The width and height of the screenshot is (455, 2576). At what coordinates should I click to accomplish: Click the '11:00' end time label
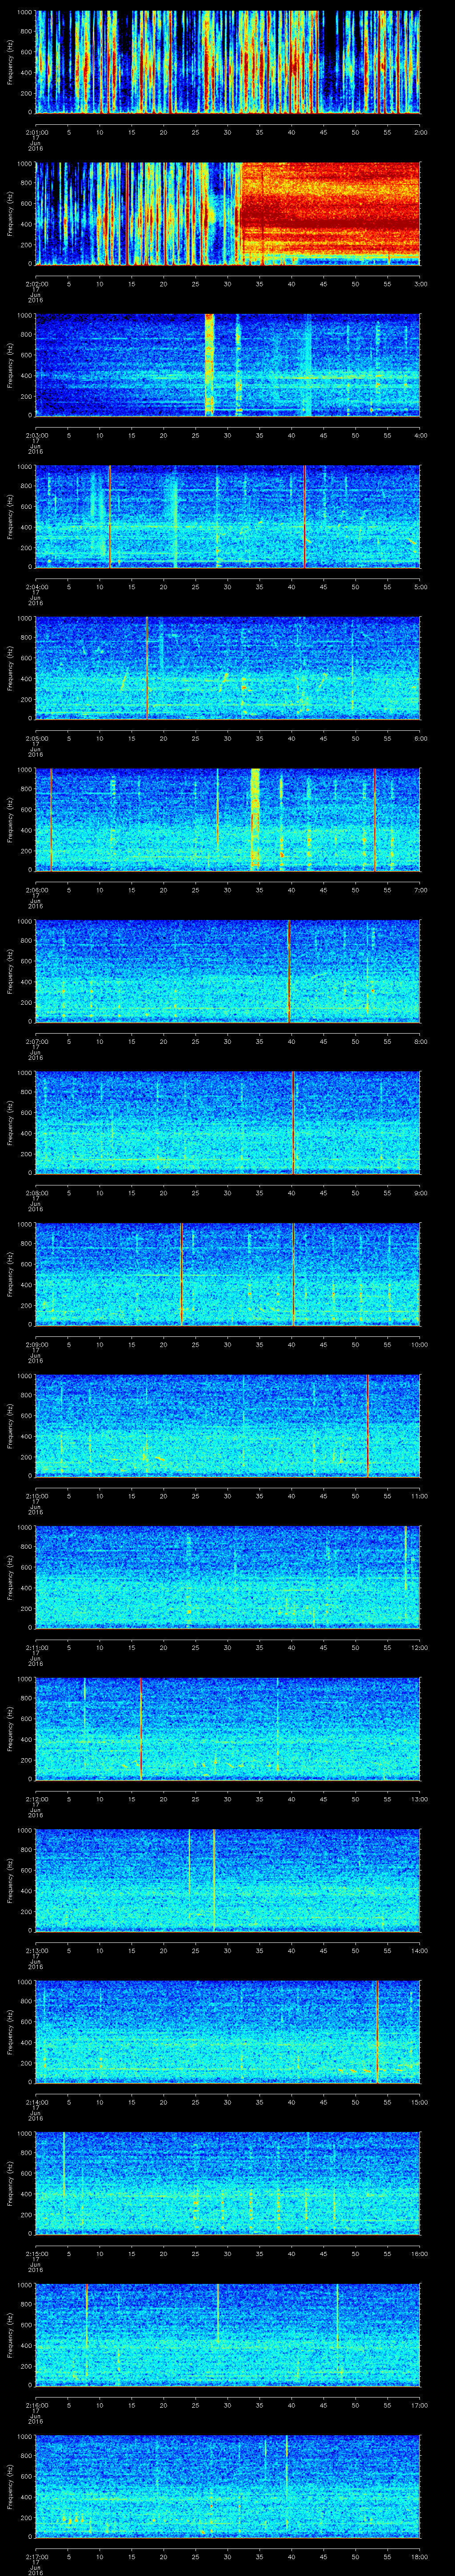coord(419,1496)
